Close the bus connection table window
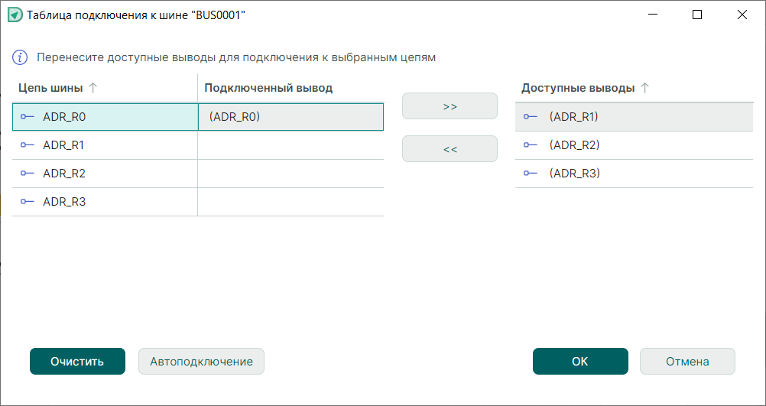This screenshot has height=406, width=766. click(742, 15)
